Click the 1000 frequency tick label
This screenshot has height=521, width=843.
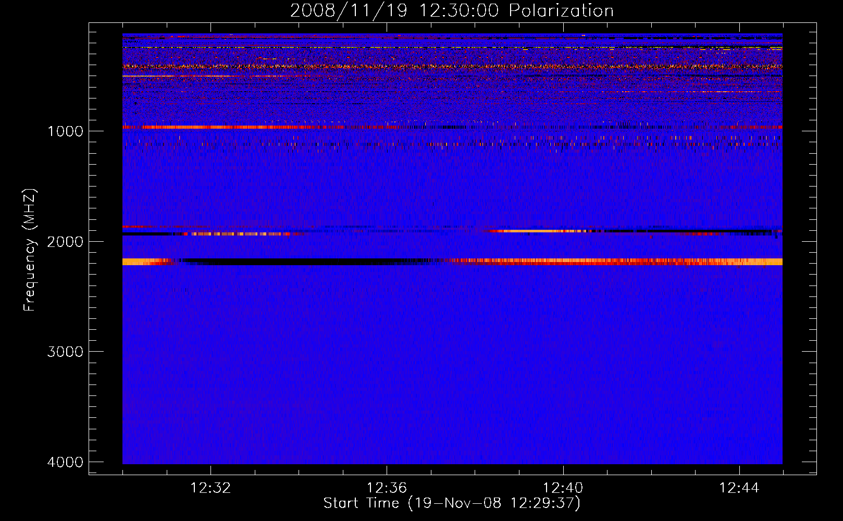click(65, 131)
